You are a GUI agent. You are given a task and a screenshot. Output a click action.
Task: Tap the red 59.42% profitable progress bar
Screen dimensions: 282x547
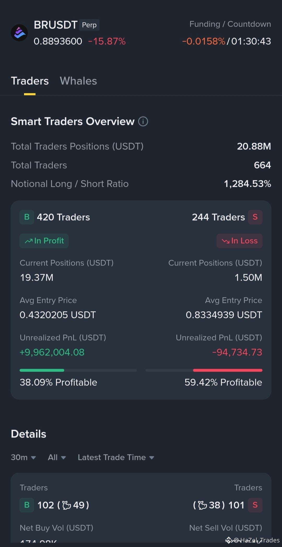(204, 370)
